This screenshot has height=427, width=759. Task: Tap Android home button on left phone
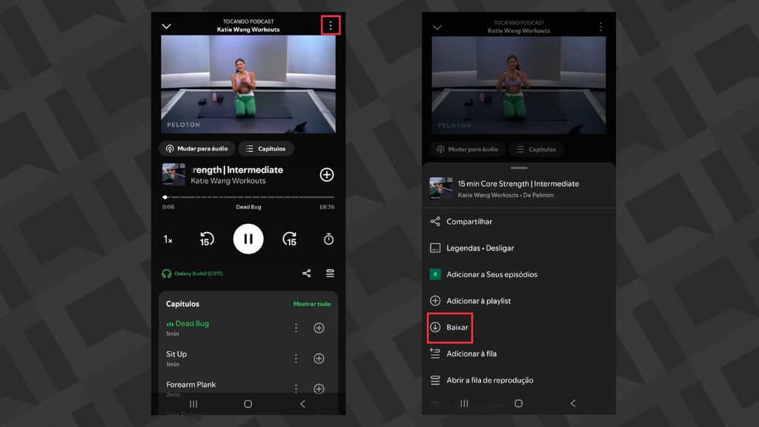248,404
